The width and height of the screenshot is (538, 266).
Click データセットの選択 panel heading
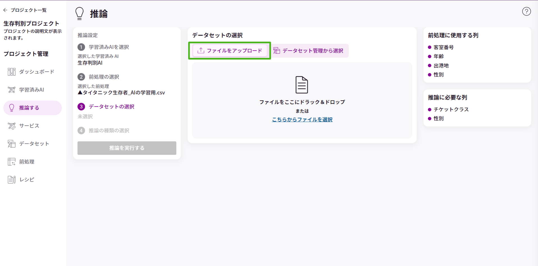click(217, 35)
